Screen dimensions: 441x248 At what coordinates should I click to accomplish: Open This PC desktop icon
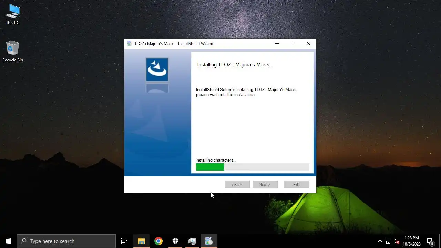[x=13, y=14]
